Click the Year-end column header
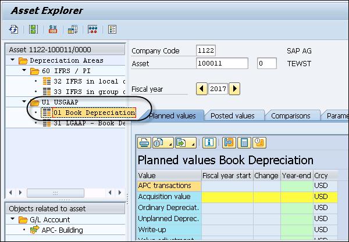The image size is (349, 242). (297, 175)
